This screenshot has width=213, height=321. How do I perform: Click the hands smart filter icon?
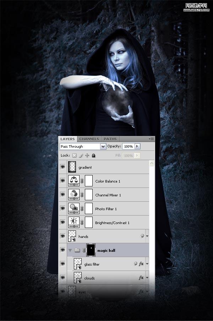142,236
